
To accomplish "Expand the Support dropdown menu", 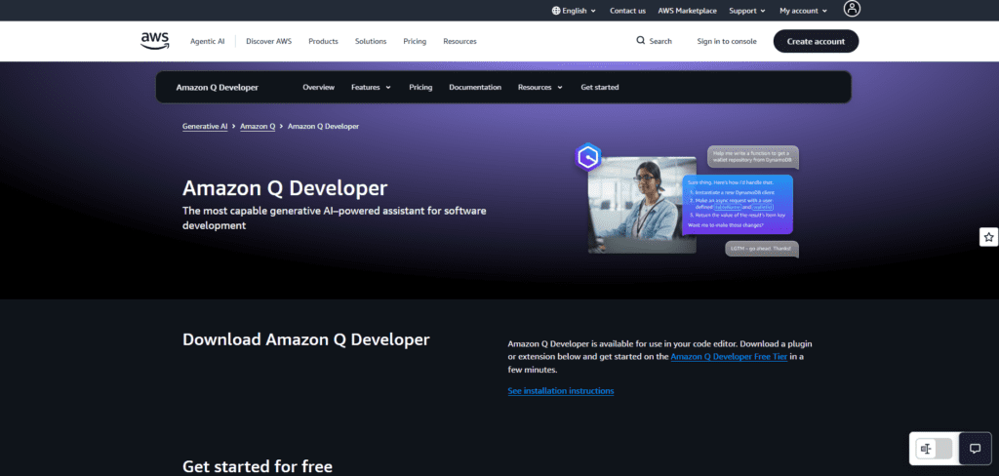I will click(747, 11).
